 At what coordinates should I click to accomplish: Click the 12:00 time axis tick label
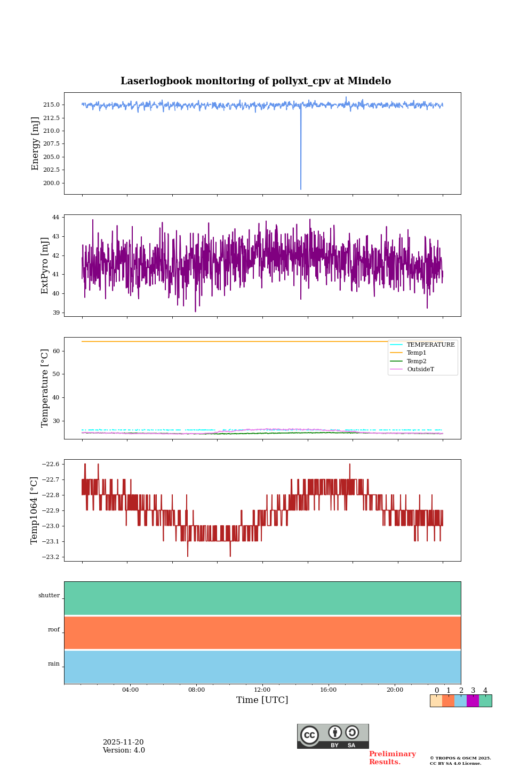262,690
